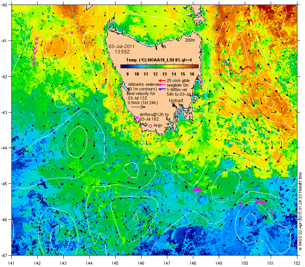Click the '03-Jul 13Z' text
Viewport: 305px width, 267px height.
(137, 98)
